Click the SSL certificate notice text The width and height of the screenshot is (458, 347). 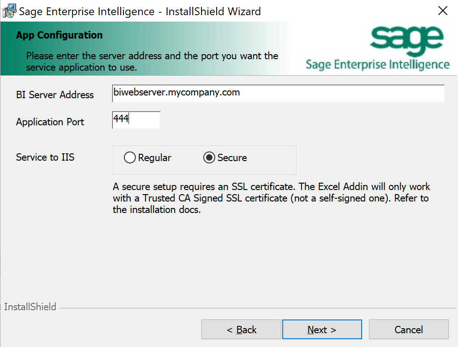tap(271, 199)
